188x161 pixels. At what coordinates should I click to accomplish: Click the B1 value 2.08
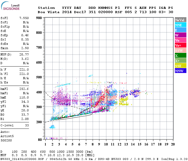click(25, 119)
